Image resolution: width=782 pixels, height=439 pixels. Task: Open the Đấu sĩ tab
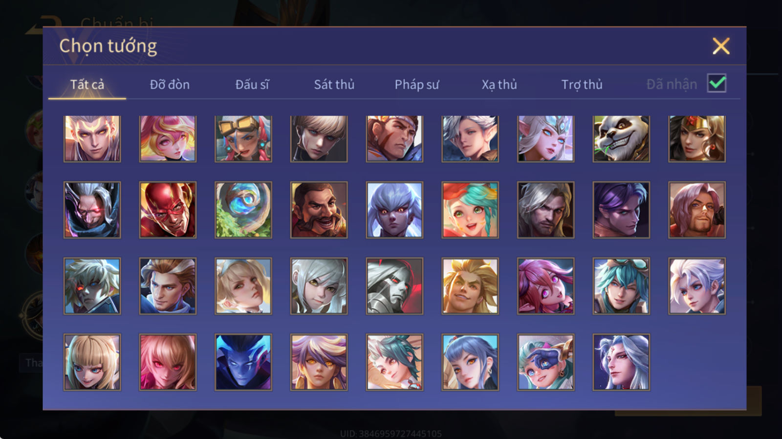tap(252, 84)
